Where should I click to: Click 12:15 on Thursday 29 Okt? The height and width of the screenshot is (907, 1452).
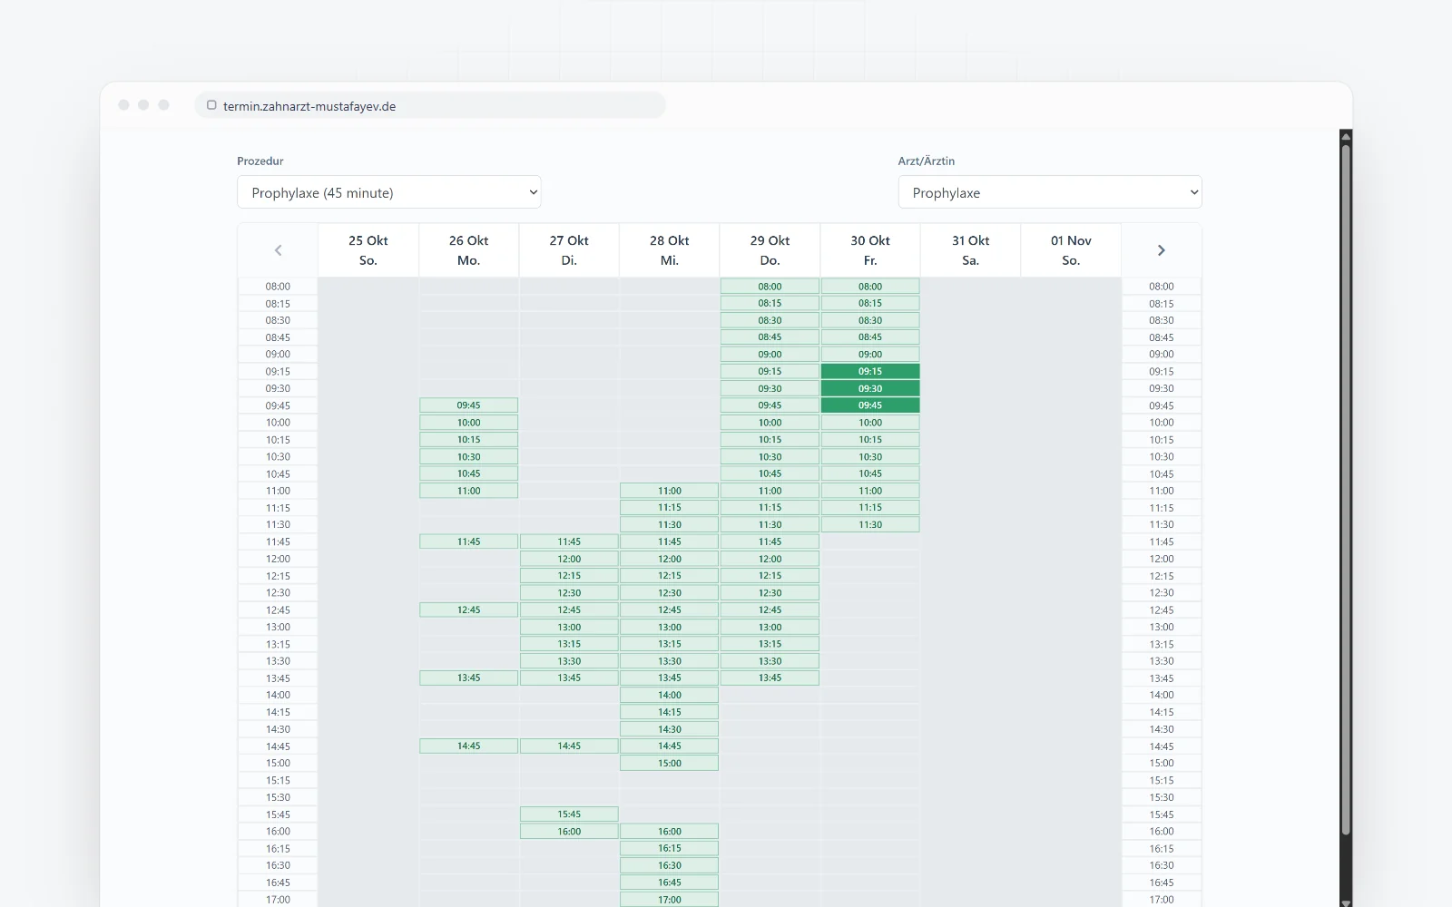click(770, 576)
